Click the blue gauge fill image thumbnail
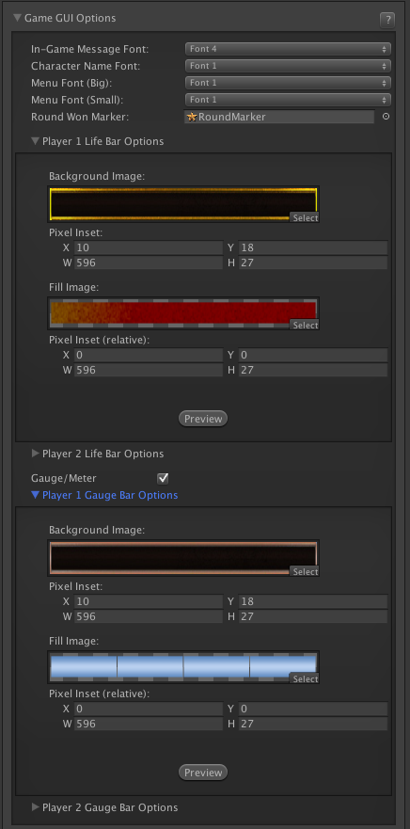The height and width of the screenshot is (829, 410). pos(183,667)
